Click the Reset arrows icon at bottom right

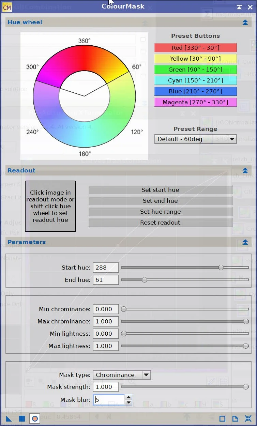click(x=248, y=419)
